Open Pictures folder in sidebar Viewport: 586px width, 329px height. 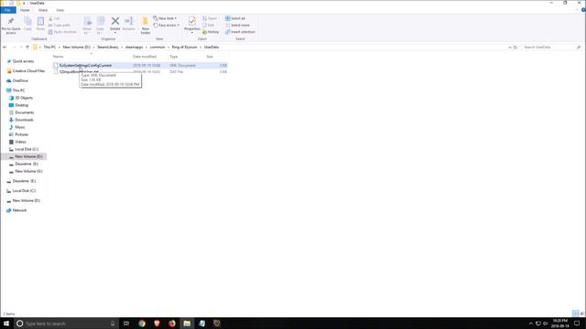[21, 134]
